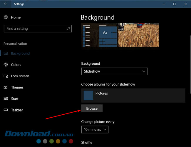Click the Pictures album name
The height and width of the screenshot is (147, 191).
[102, 93]
